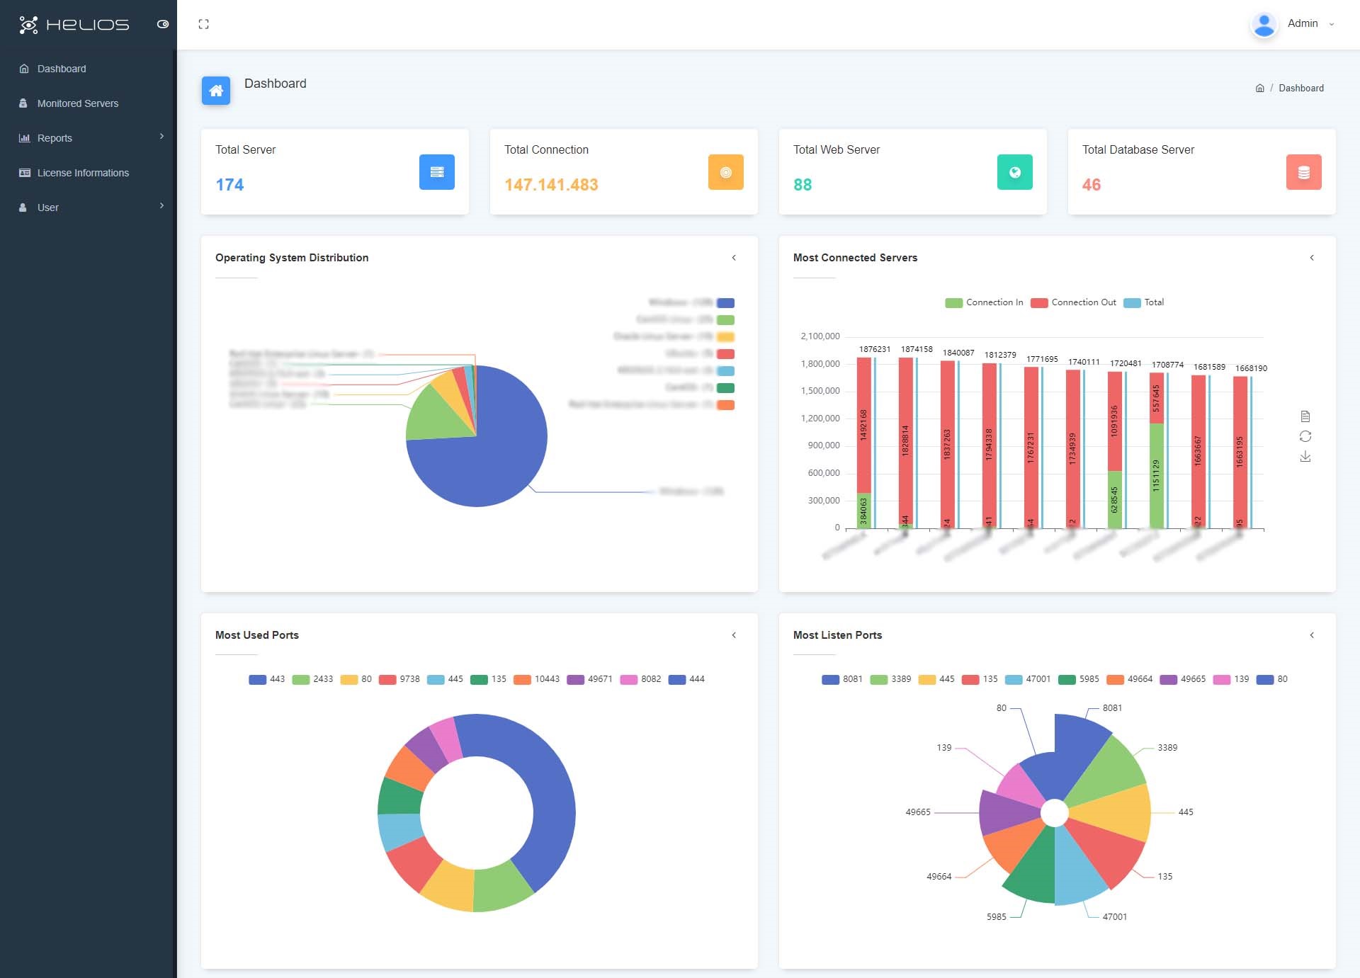Open the Admin account dropdown
This screenshot has width=1360, height=978.
pos(1308,23)
